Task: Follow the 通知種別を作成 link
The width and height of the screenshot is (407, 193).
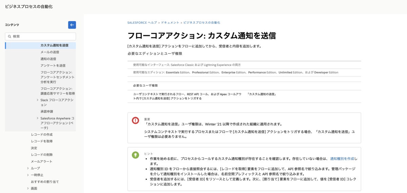Action: point(342,158)
